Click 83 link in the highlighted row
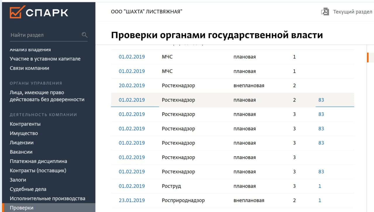Screen dimensions: 374x212 (x=321, y=100)
